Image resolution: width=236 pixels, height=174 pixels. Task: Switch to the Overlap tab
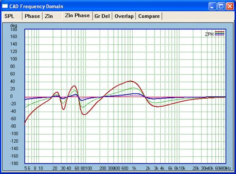[124, 16]
